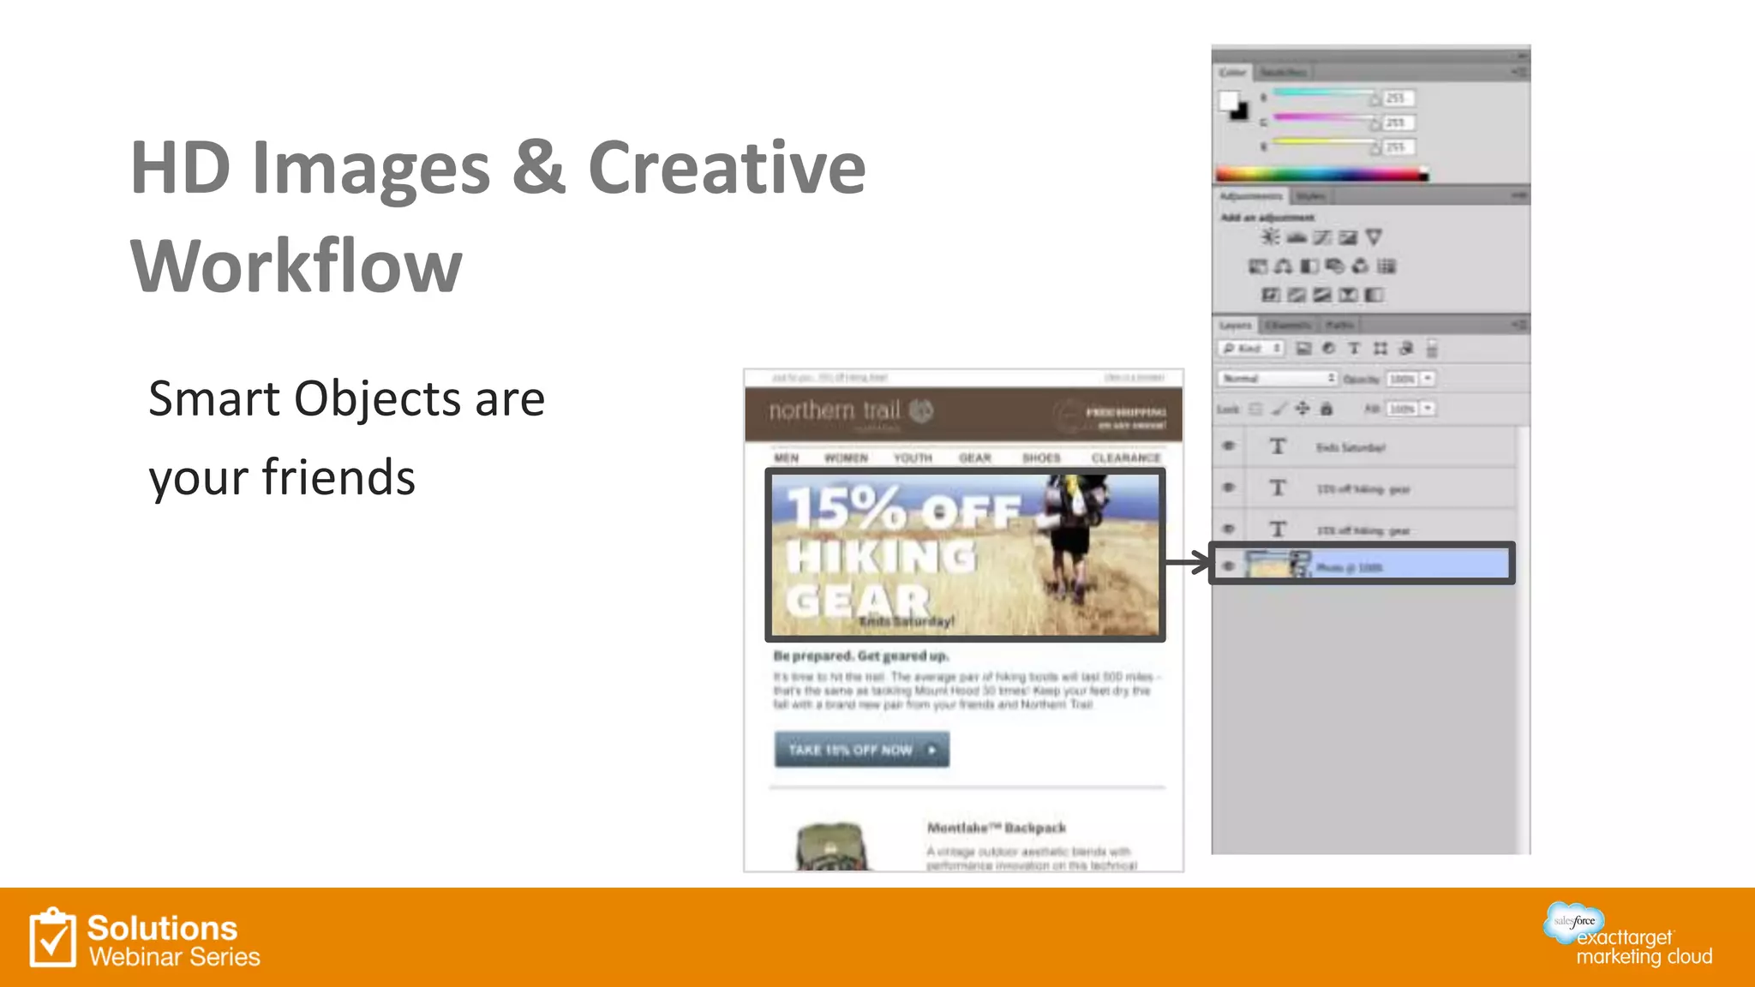Screen dimensions: 1755x987
Task: Open the Kind filter dropdown
Action: [x=1251, y=349]
